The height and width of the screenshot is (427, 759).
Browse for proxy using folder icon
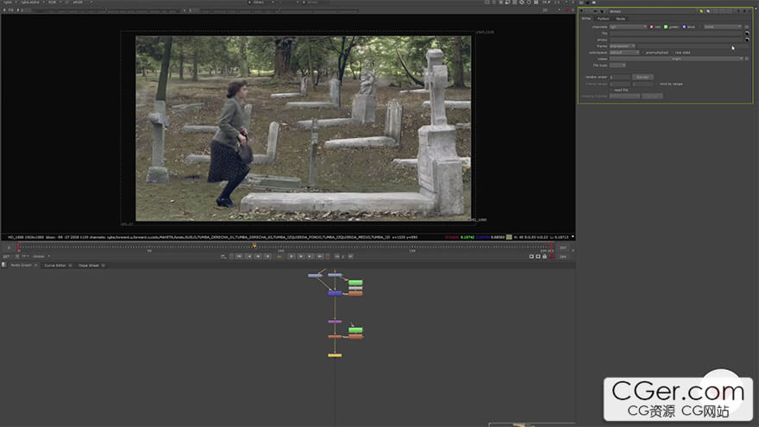[747, 40]
